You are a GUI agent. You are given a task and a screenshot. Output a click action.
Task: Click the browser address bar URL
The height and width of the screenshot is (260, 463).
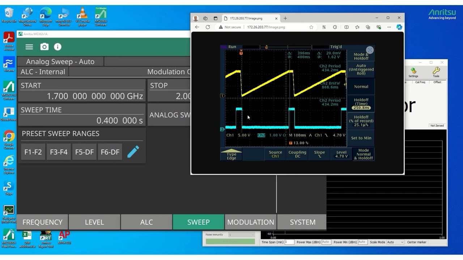click(266, 27)
